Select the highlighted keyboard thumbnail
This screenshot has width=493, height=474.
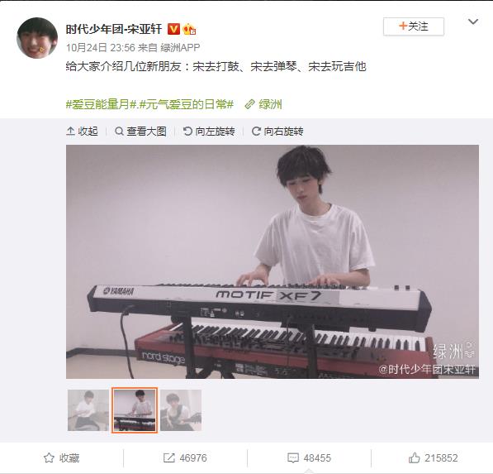pyautogui.click(x=135, y=410)
